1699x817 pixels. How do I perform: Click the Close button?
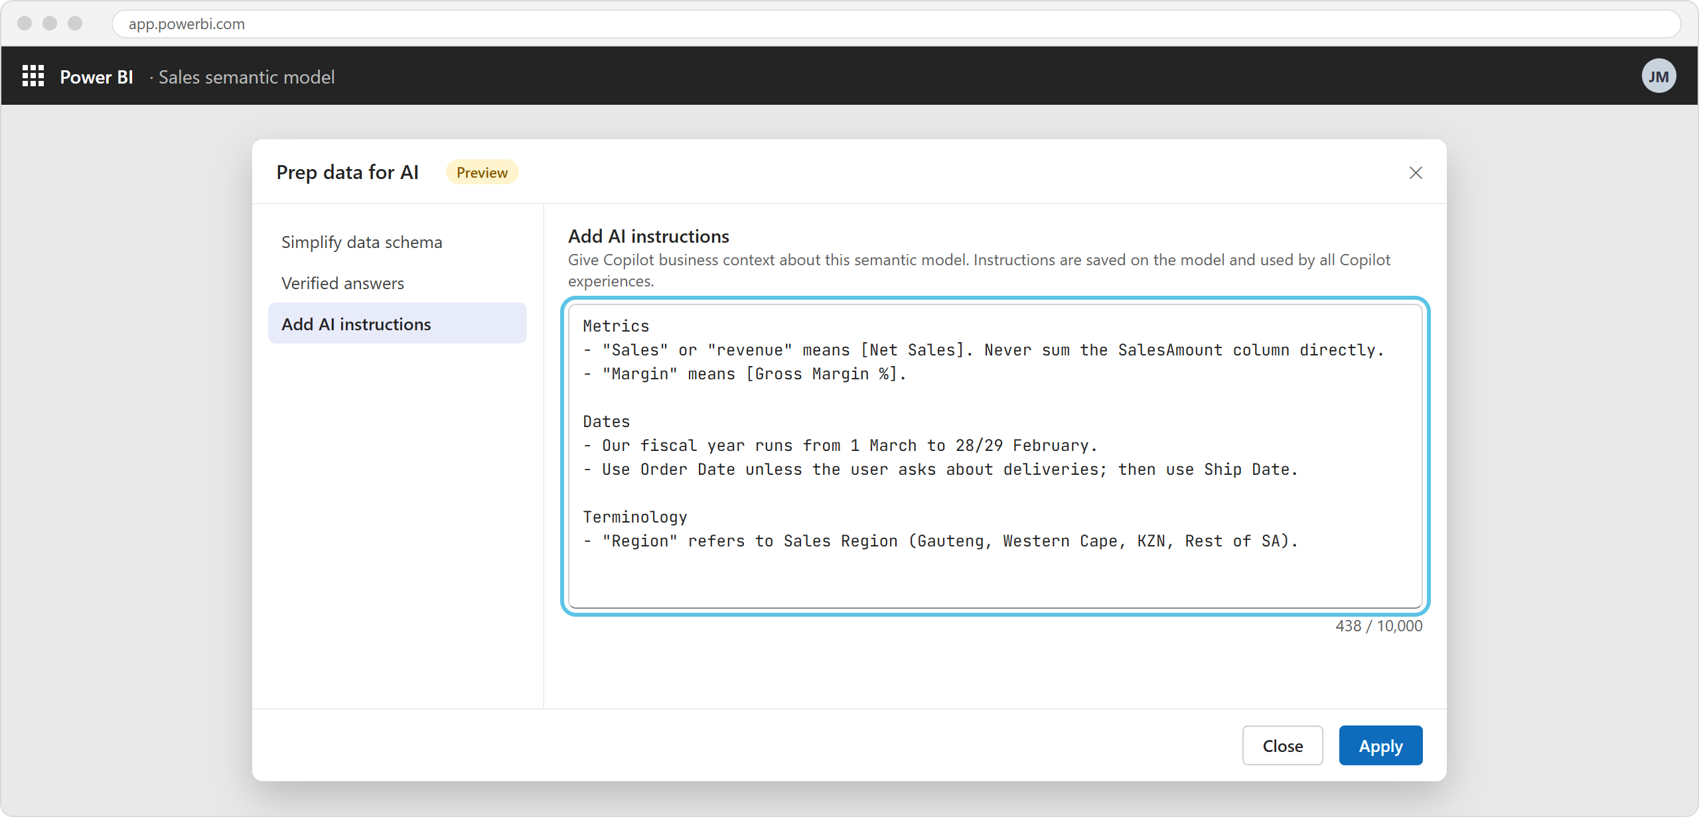1282,745
